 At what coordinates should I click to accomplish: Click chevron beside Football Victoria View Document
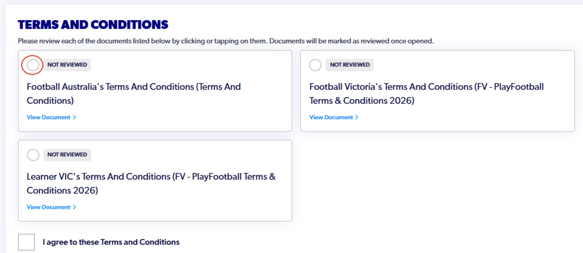point(357,117)
